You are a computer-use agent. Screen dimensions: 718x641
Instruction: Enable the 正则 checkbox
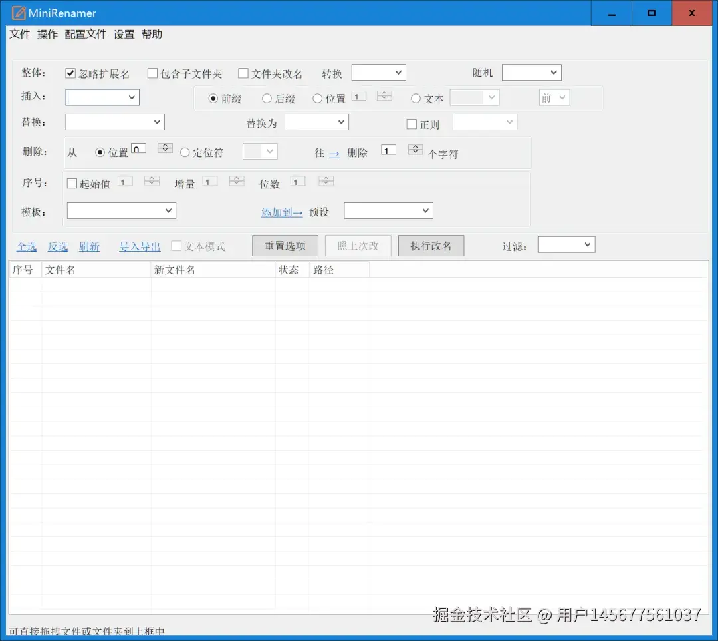[x=412, y=124]
